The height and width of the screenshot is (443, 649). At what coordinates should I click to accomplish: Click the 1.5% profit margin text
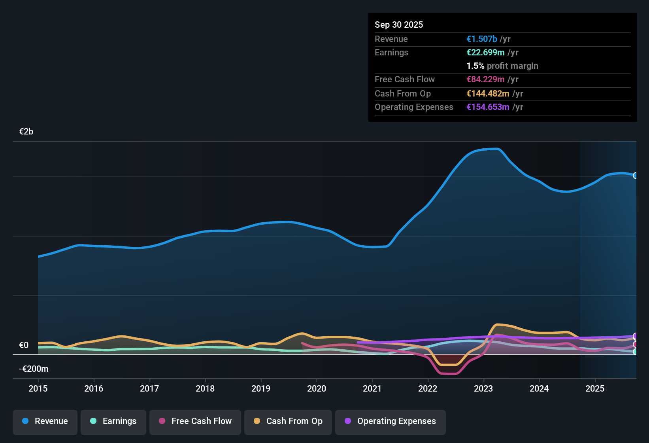[x=502, y=66]
